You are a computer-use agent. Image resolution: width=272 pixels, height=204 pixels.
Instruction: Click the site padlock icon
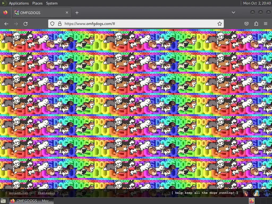coord(60,24)
